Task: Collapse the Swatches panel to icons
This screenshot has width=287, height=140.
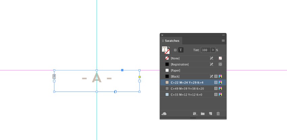Action: [x=224, y=35]
